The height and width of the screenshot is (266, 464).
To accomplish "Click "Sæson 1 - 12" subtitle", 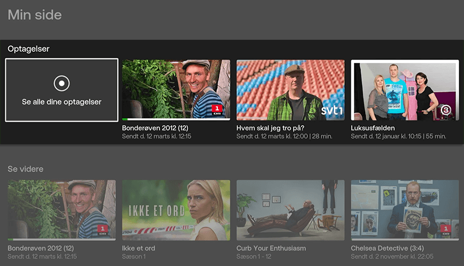I will (254, 257).
